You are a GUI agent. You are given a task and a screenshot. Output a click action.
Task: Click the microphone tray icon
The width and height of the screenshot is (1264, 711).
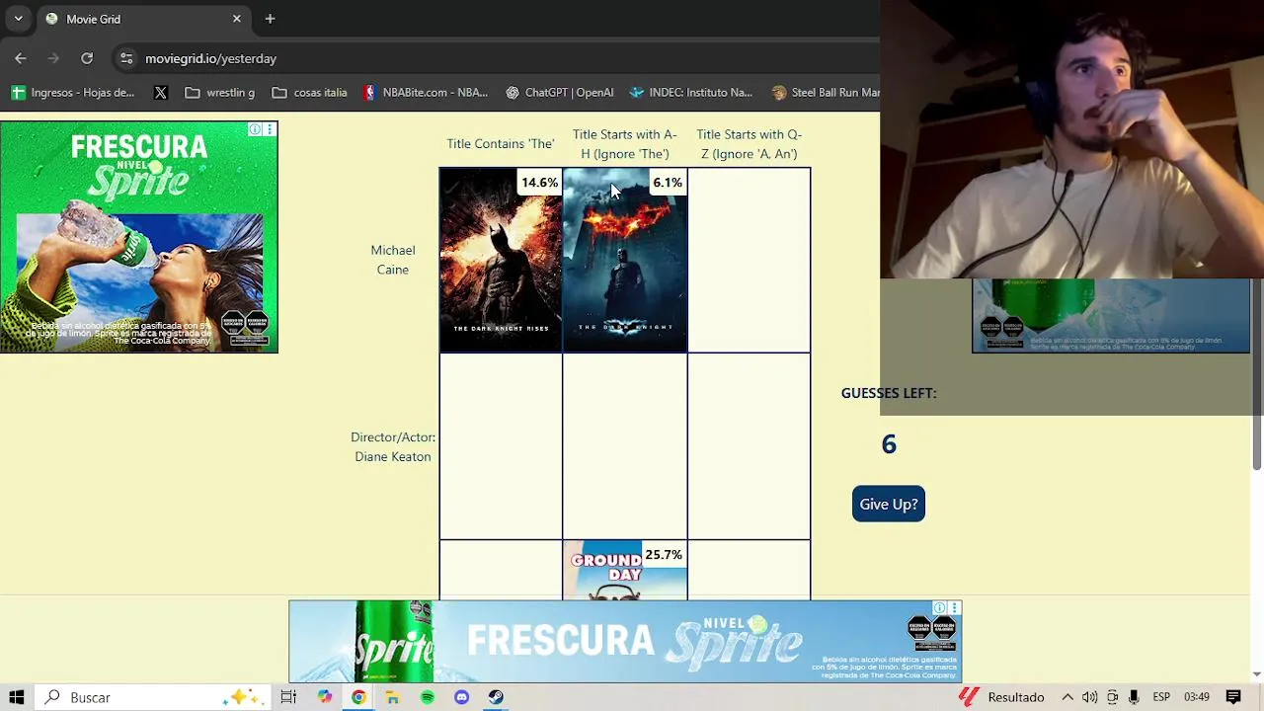[x=1134, y=697]
